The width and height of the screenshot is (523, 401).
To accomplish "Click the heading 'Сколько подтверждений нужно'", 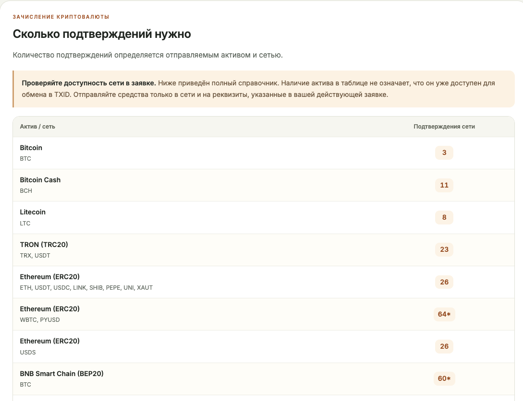I will tap(102, 34).
